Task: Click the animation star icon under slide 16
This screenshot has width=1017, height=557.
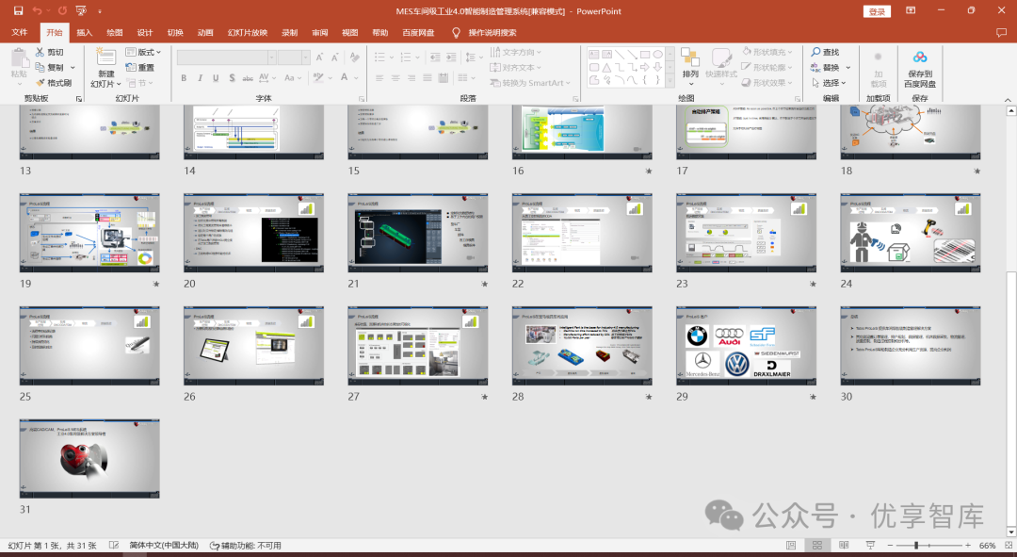Action: point(649,172)
